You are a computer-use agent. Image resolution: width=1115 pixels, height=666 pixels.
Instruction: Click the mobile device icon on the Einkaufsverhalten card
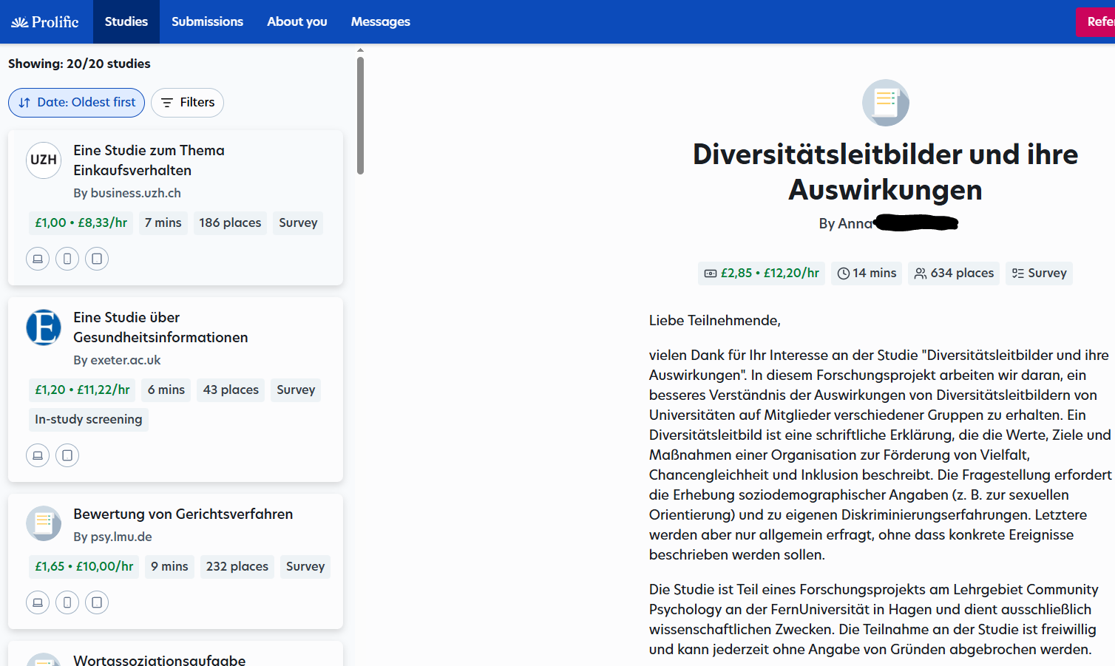coord(67,259)
